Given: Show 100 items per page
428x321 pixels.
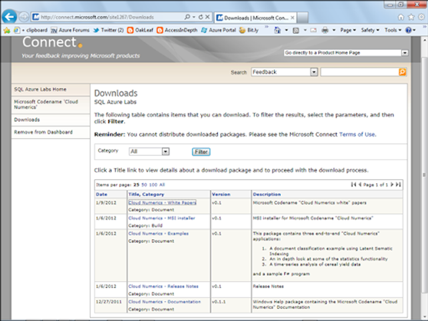Looking at the screenshot, I should (153, 184).
